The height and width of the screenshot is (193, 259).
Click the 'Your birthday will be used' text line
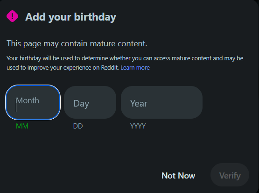click(x=125, y=58)
